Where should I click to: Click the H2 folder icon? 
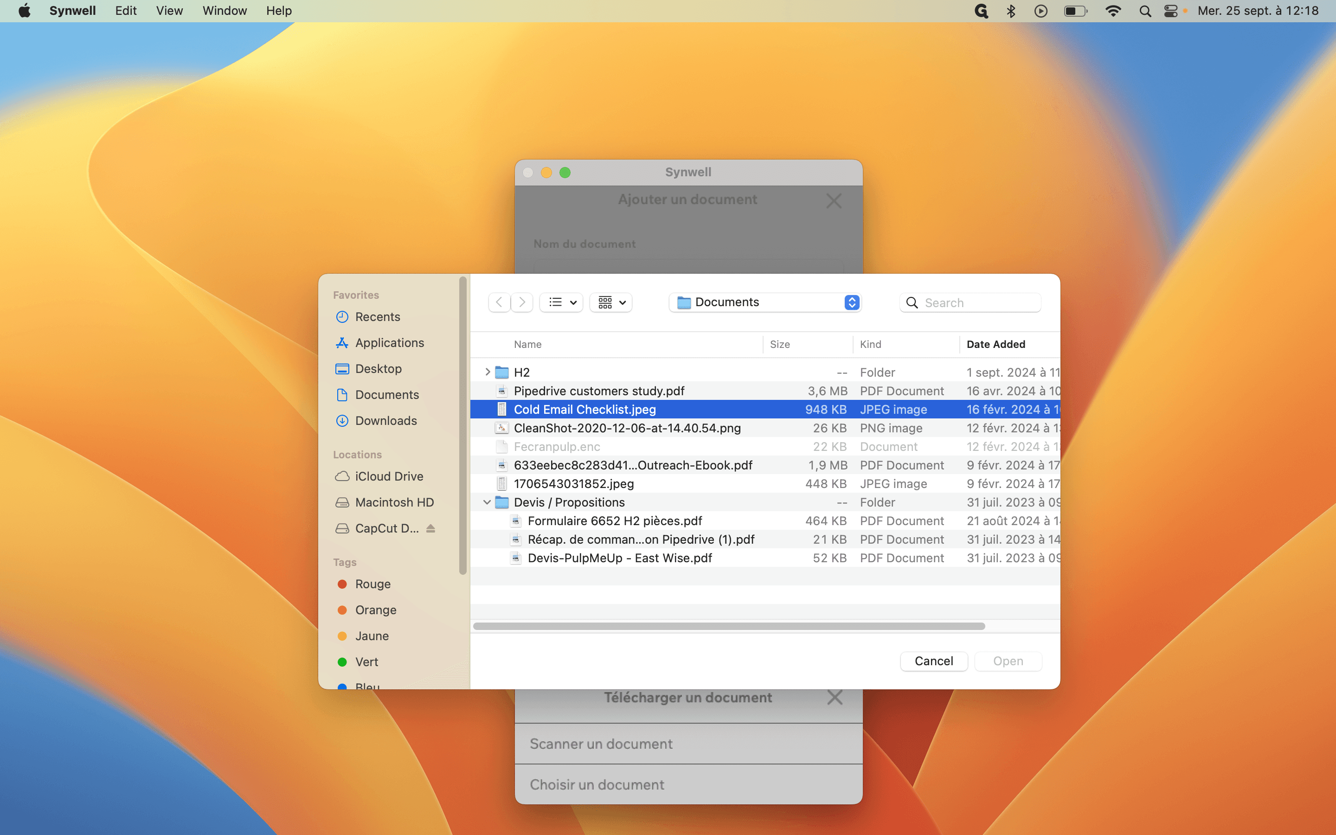[x=502, y=372]
